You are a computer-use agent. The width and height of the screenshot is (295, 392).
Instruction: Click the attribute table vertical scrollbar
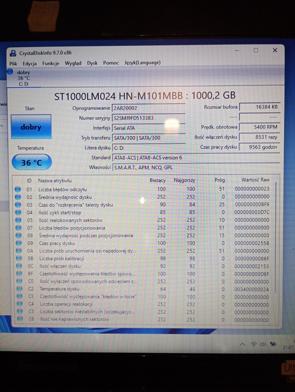pyautogui.click(x=276, y=238)
